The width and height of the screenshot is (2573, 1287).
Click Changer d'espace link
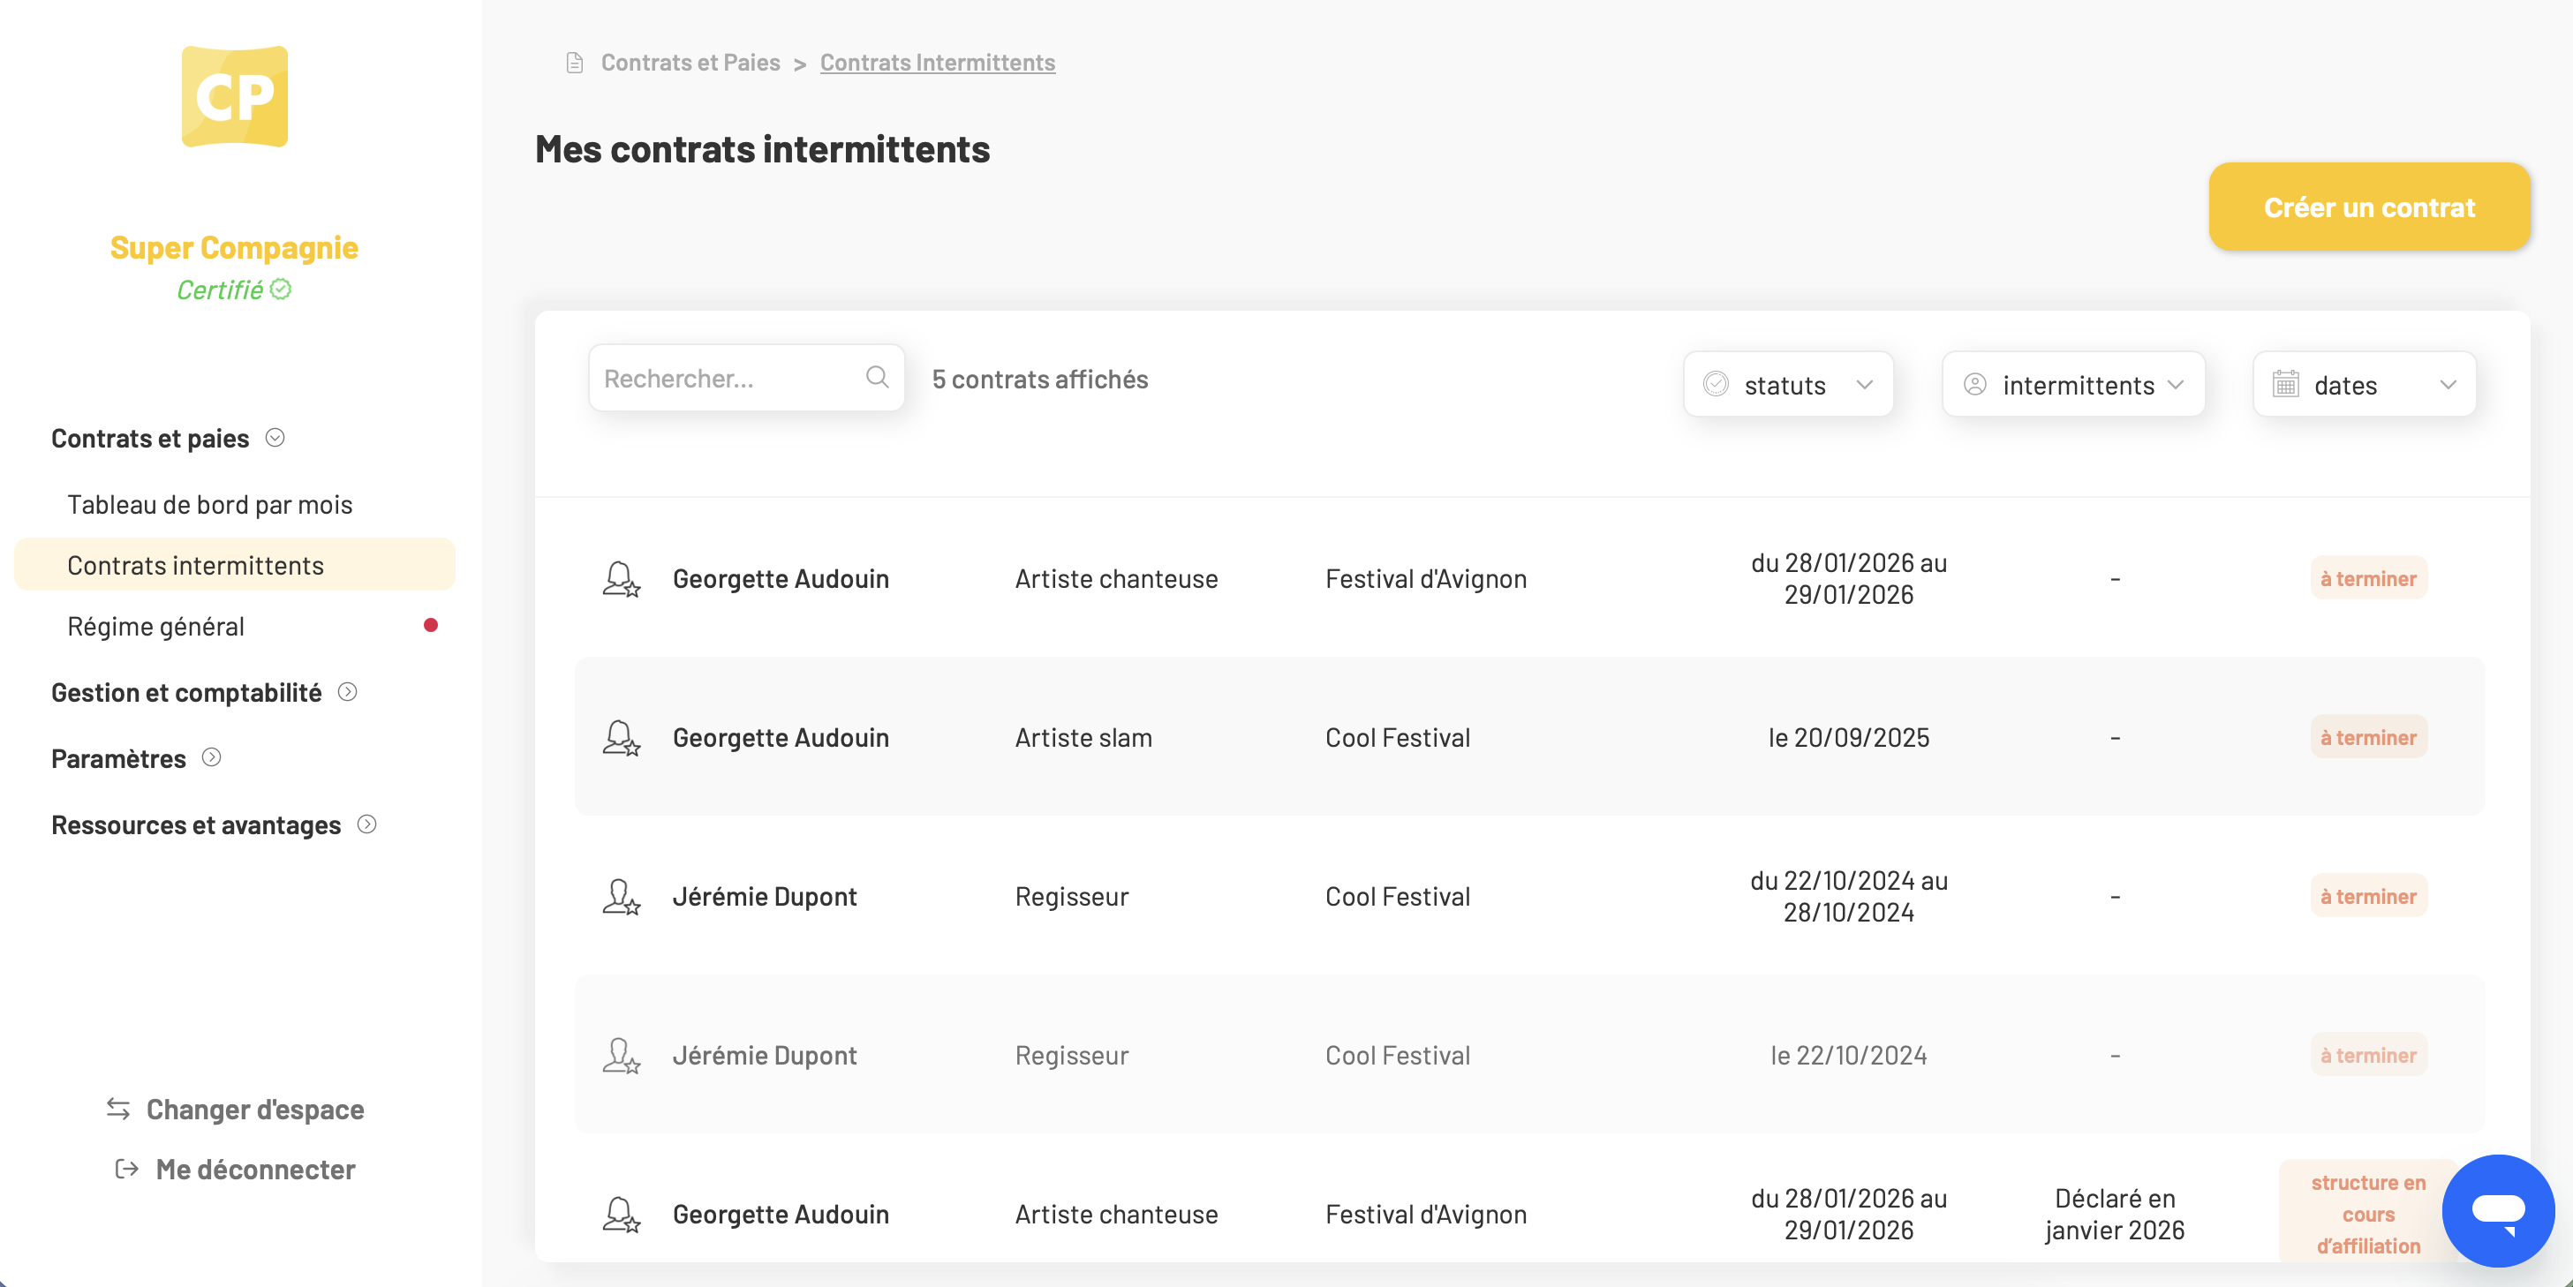coord(254,1109)
